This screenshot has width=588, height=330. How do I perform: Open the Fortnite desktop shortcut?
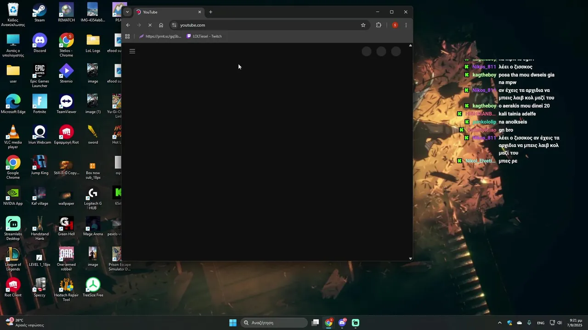(40, 105)
